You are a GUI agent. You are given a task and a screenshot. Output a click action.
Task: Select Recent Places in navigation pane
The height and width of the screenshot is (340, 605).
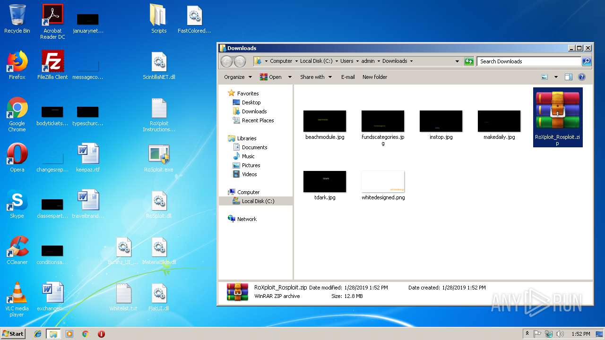point(258,120)
